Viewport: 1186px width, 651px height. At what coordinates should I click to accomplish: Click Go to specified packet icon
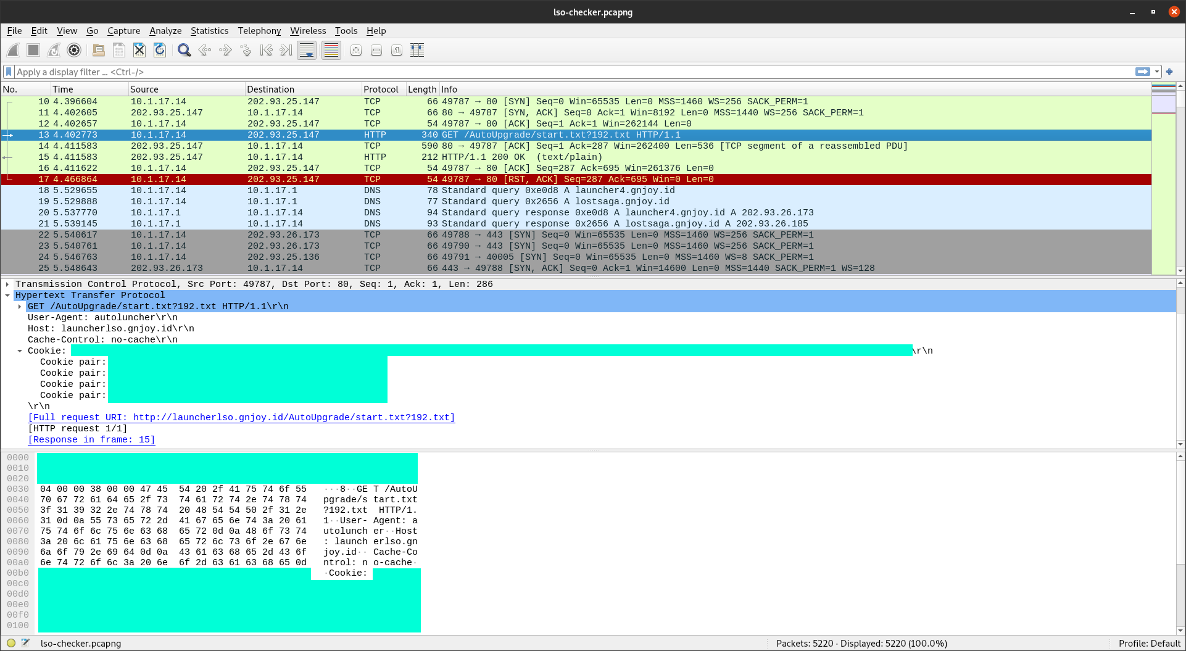pyautogui.click(x=246, y=51)
